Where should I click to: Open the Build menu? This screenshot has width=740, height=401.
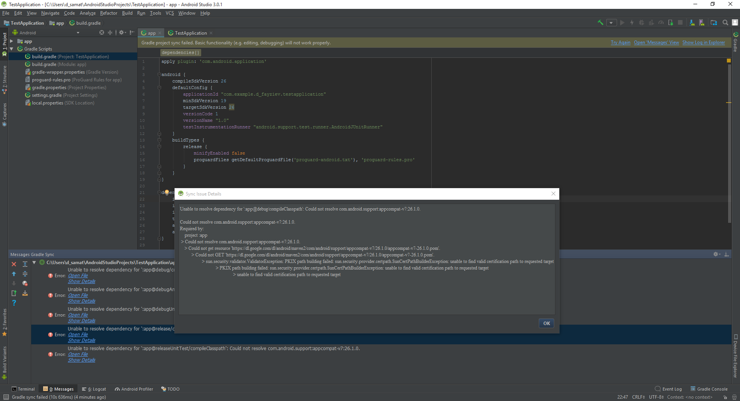point(127,13)
